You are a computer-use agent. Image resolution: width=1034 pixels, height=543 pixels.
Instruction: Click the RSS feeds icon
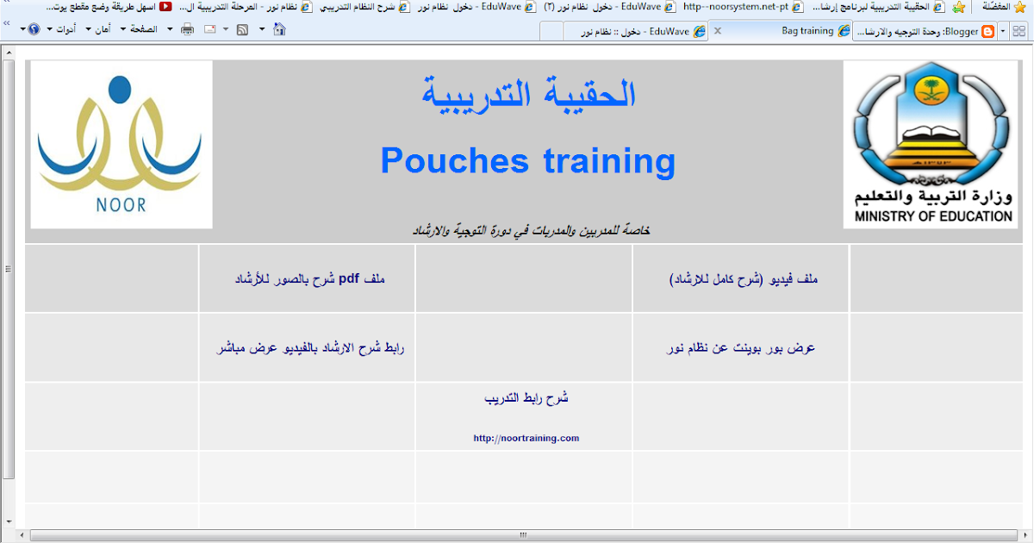click(x=242, y=29)
